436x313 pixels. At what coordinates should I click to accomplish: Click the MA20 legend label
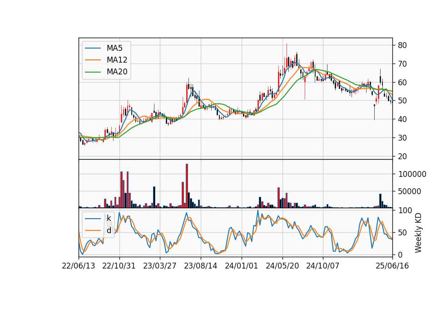[x=117, y=72]
